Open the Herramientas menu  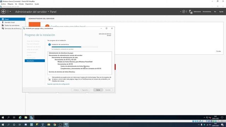pyautogui.click(x=207, y=12)
